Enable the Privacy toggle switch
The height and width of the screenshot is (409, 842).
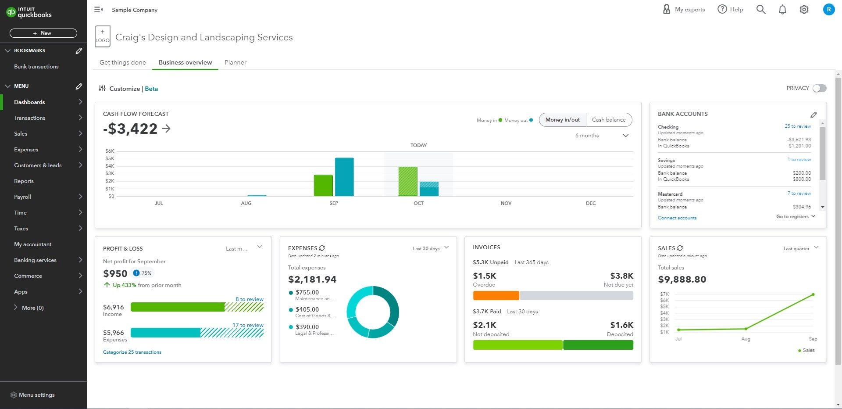click(819, 88)
